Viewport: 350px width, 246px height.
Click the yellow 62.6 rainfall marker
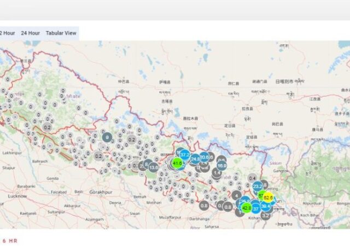tap(268, 198)
